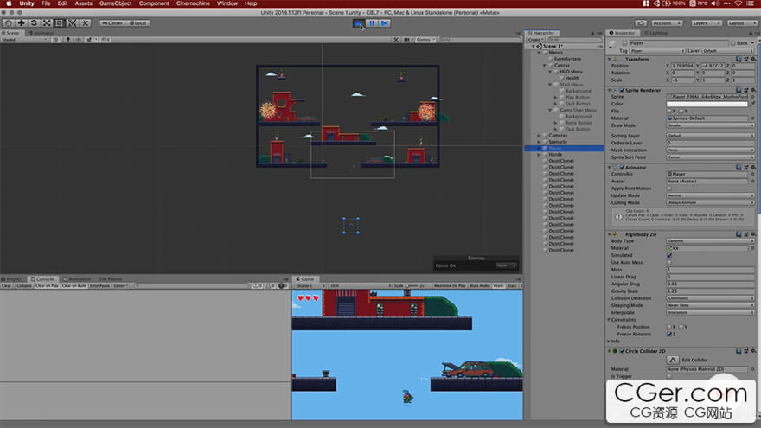Open the Transform component help icon
761x428 pixels.
point(739,59)
